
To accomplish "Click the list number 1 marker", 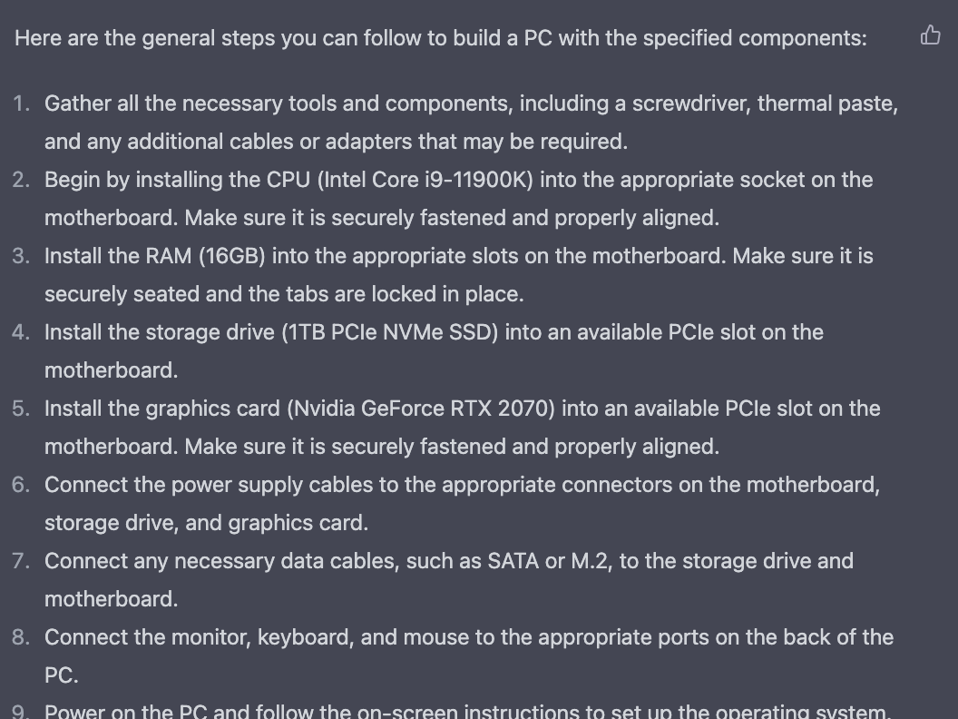I will pos(22,103).
